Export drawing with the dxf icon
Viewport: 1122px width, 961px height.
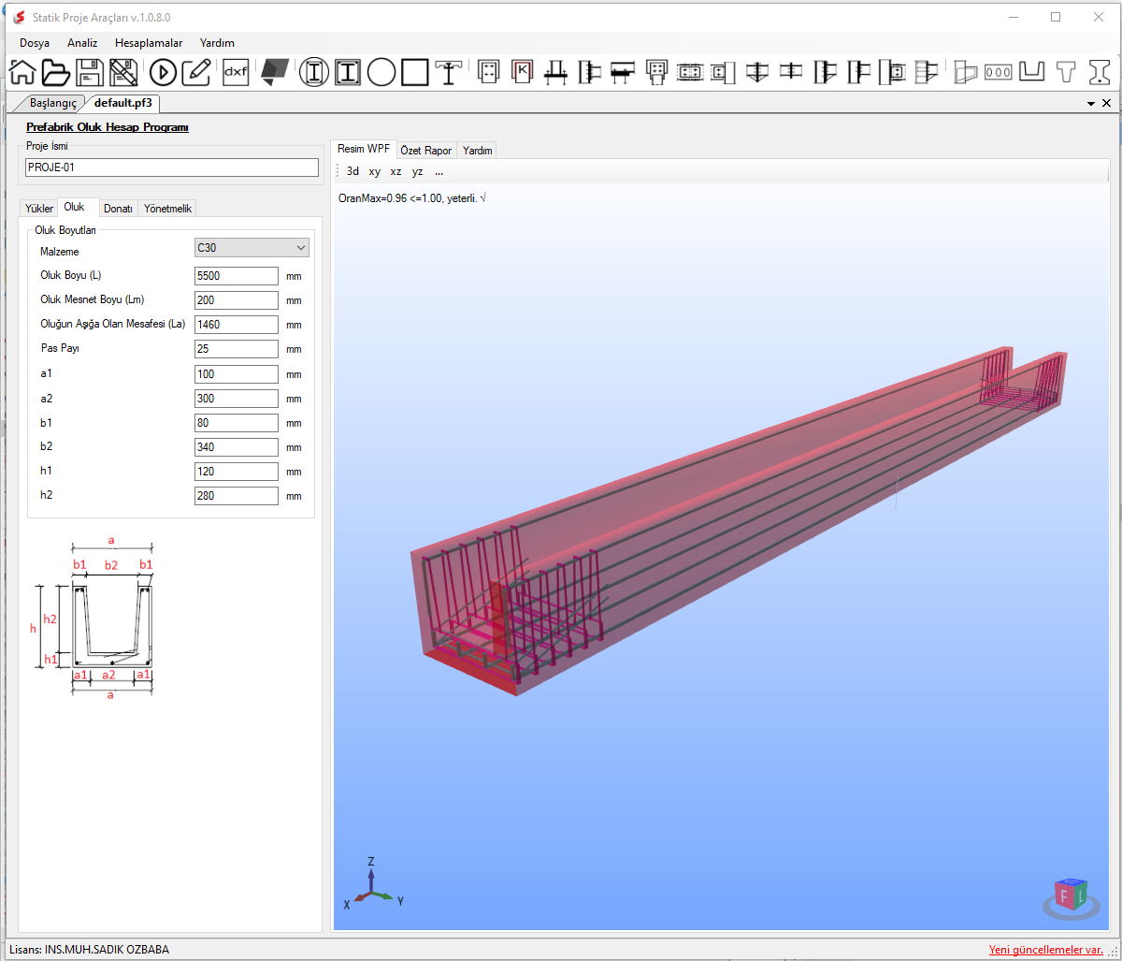236,72
